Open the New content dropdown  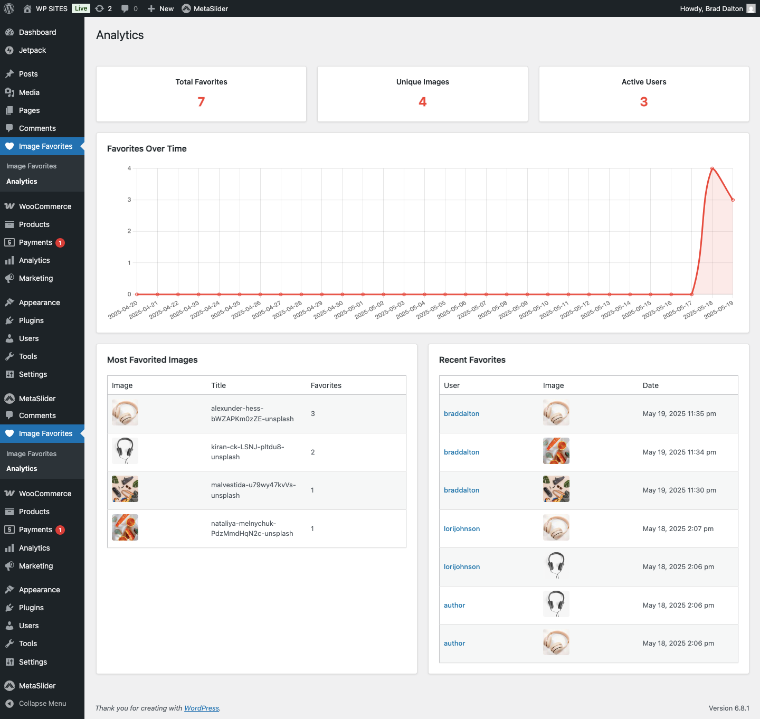coord(161,8)
